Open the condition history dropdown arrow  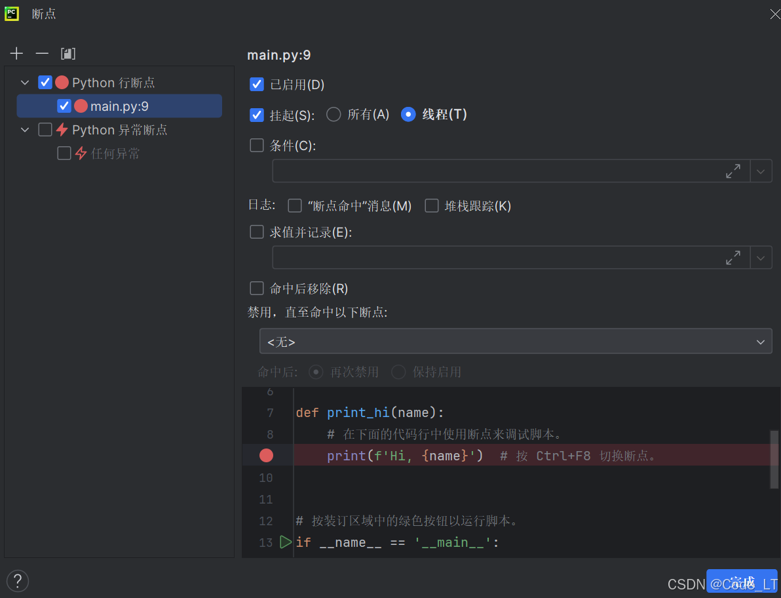coord(761,171)
